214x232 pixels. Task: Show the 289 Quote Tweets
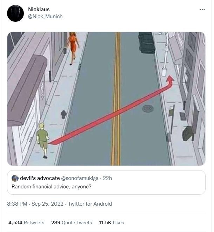pyautogui.click(x=72, y=223)
